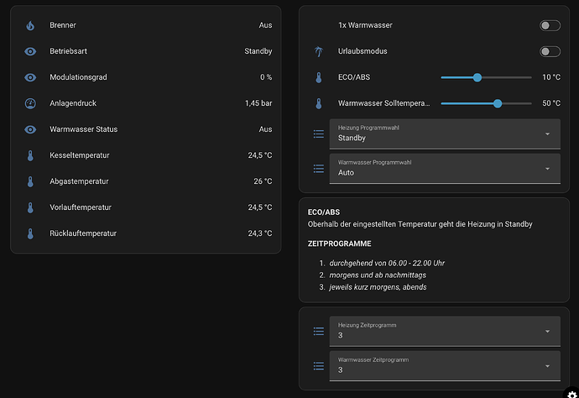The image size is (579, 398).
Task: Click the eye icon beside Warmwasser Status
Action: point(30,129)
